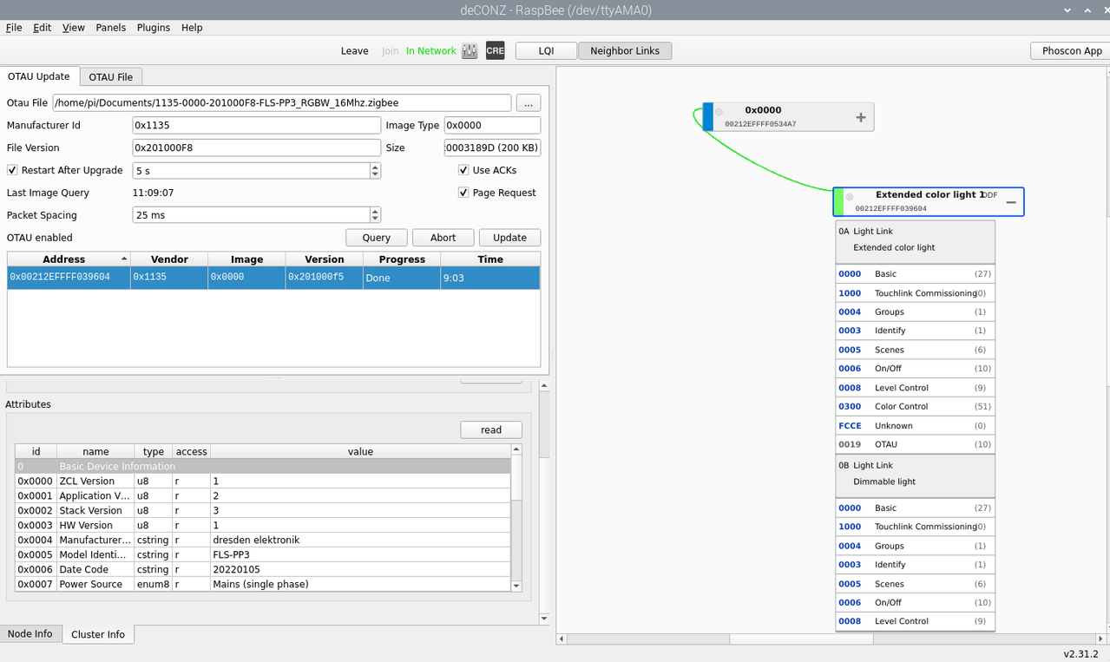Screen dimensions: 1110x662
Task: Sort the OTAU table by Address column
Action: 69,259
